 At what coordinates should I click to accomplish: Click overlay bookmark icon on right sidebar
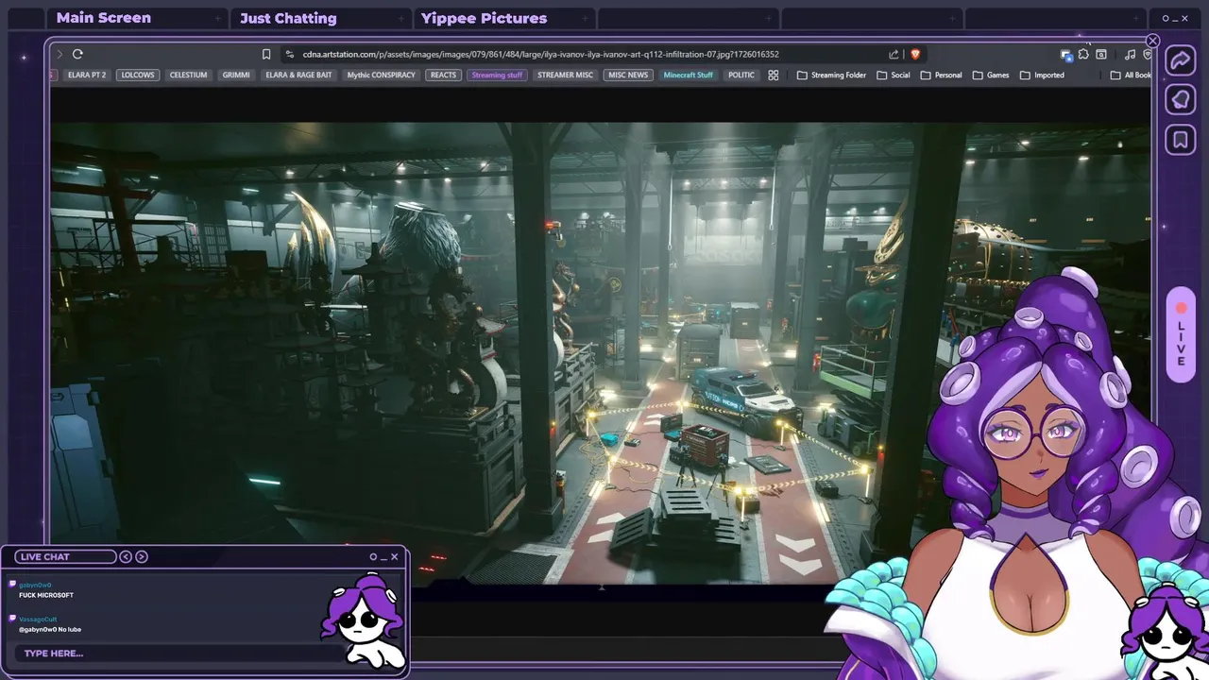[x=1180, y=140]
